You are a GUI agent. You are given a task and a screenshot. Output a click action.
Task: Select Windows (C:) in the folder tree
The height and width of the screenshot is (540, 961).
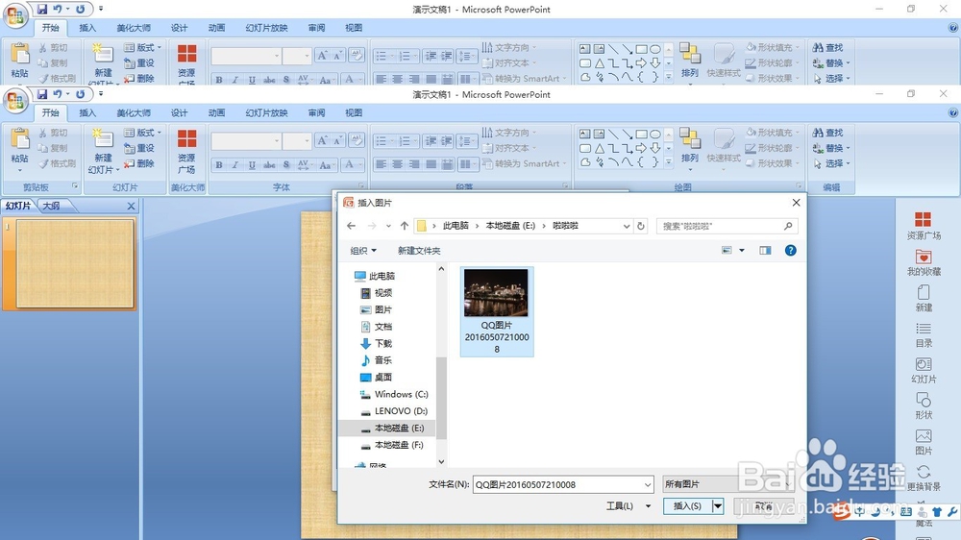click(x=400, y=394)
